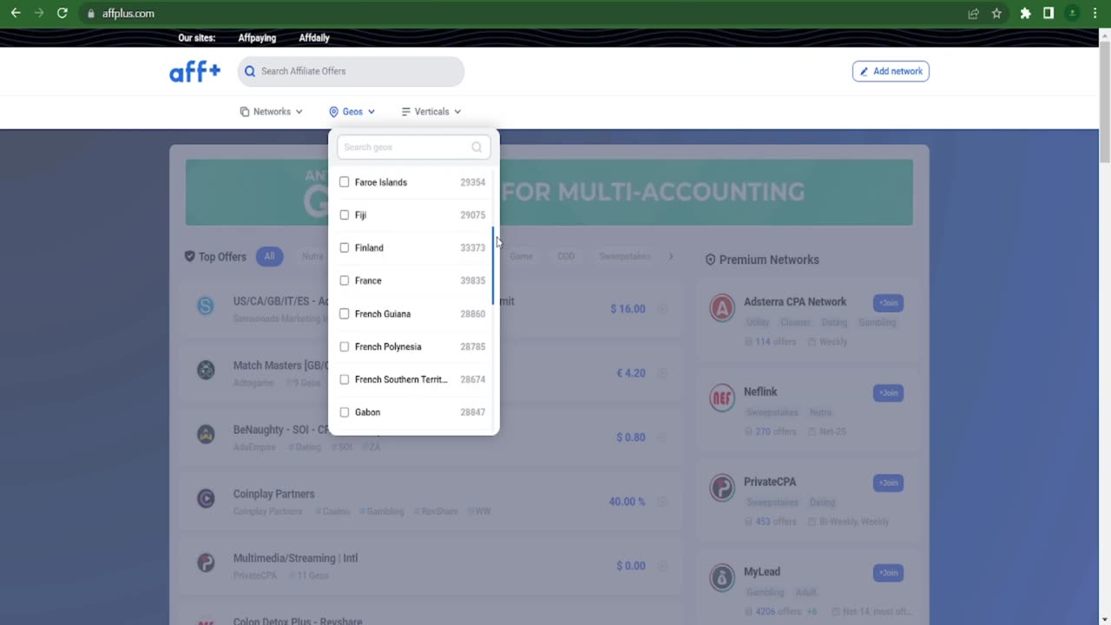Check the French Polynesia checkbox
The width and height of the screenshot is (1111, 625).
pos(345,346)
